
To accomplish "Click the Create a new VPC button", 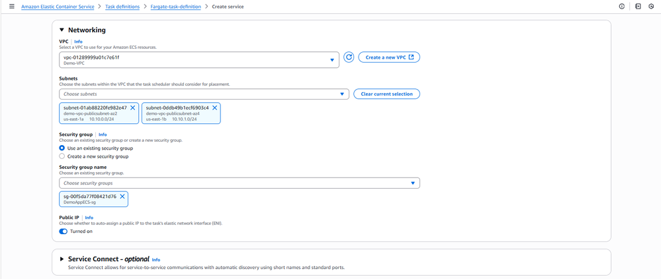I will [389, 57].
